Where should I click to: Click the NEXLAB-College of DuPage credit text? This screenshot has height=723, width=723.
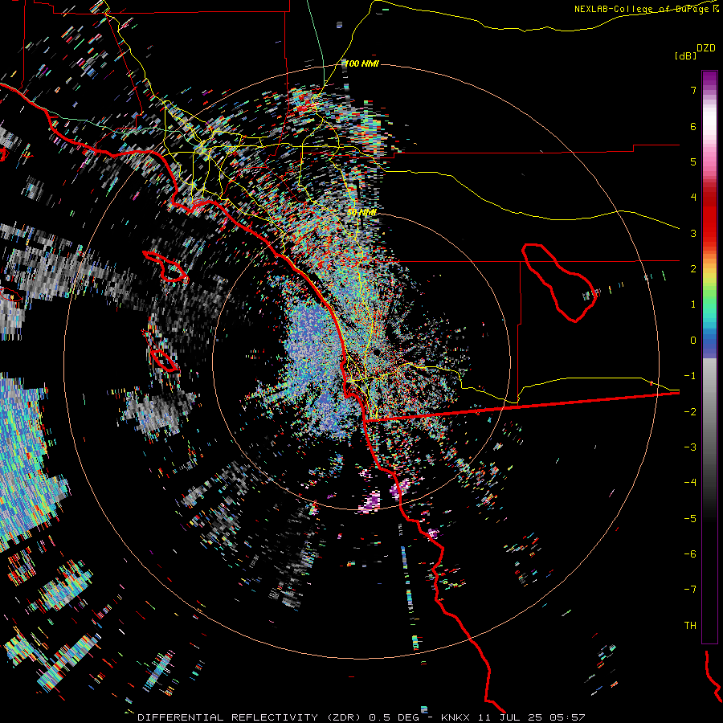[x=646, y=9]
